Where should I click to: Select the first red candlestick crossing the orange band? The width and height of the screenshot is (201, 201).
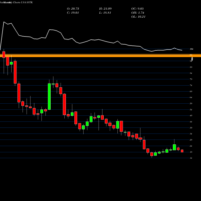(4, 55)
